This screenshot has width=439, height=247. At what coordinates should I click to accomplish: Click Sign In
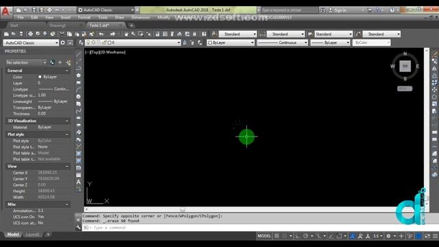pos(340,10)
